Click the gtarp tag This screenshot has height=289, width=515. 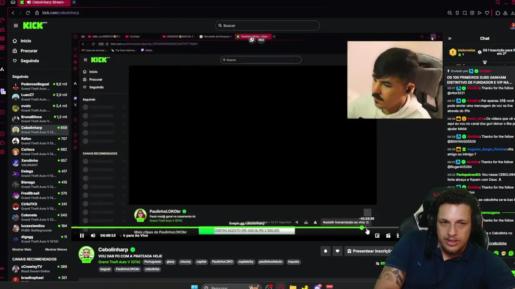coord(171,262)
